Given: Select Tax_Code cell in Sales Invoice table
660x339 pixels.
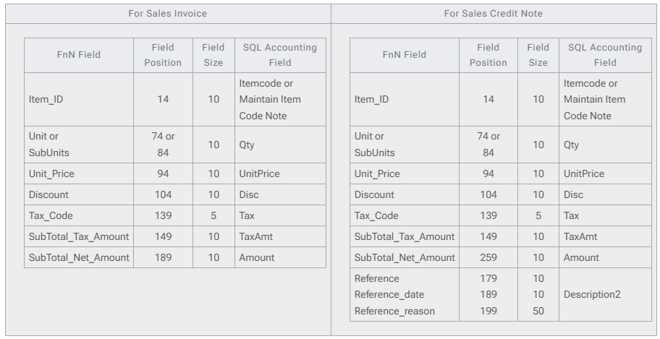Looking at the screenshot, I should click(49, 215).
